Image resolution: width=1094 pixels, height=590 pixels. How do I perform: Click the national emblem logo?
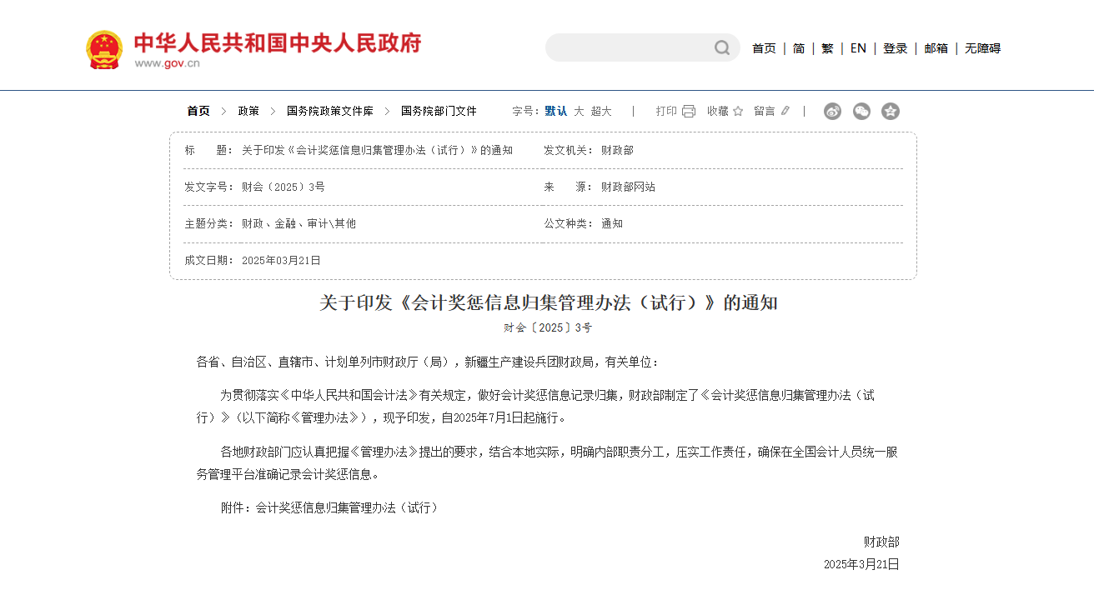(x=104, y=50)
